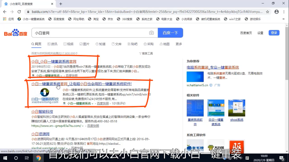The image size is (289, 162).
Task: Switch to the 图片 search tab
Action: [86, 44]
